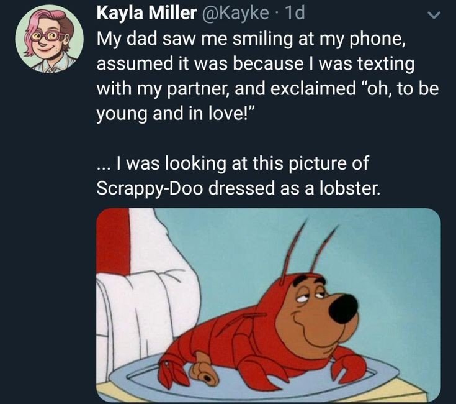
Task: Click the "assumed it was because" text line
Action: (256, 64)
